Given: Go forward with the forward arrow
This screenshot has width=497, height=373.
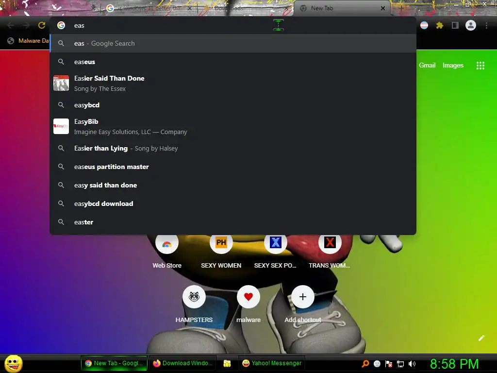Looking at the screenshot, I should [x=26, y=25].
